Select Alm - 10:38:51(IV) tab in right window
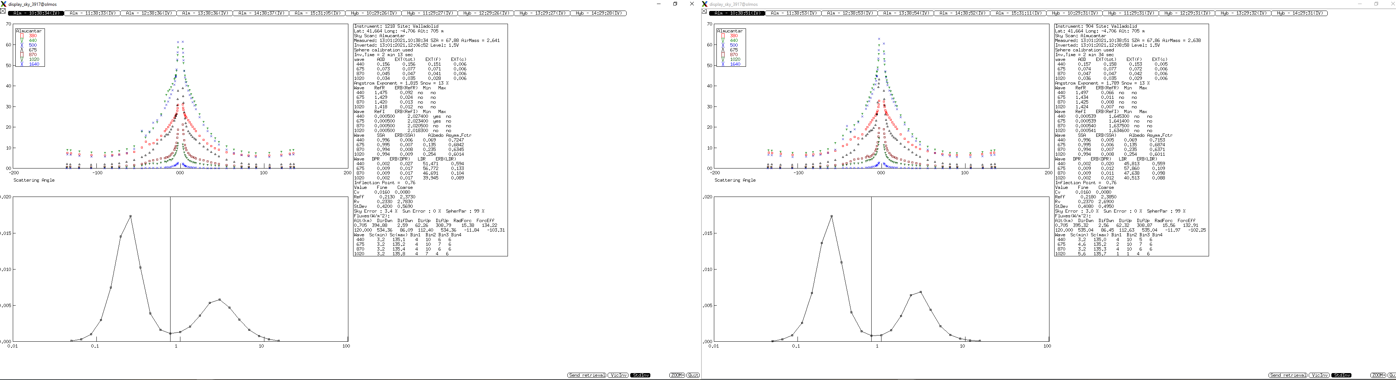 pyautogui.click(x=737, y=13)
